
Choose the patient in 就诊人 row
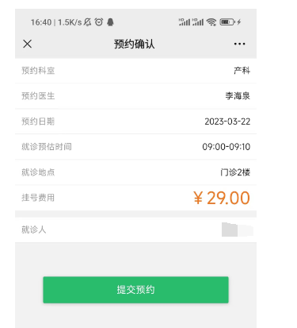(135, 230)
